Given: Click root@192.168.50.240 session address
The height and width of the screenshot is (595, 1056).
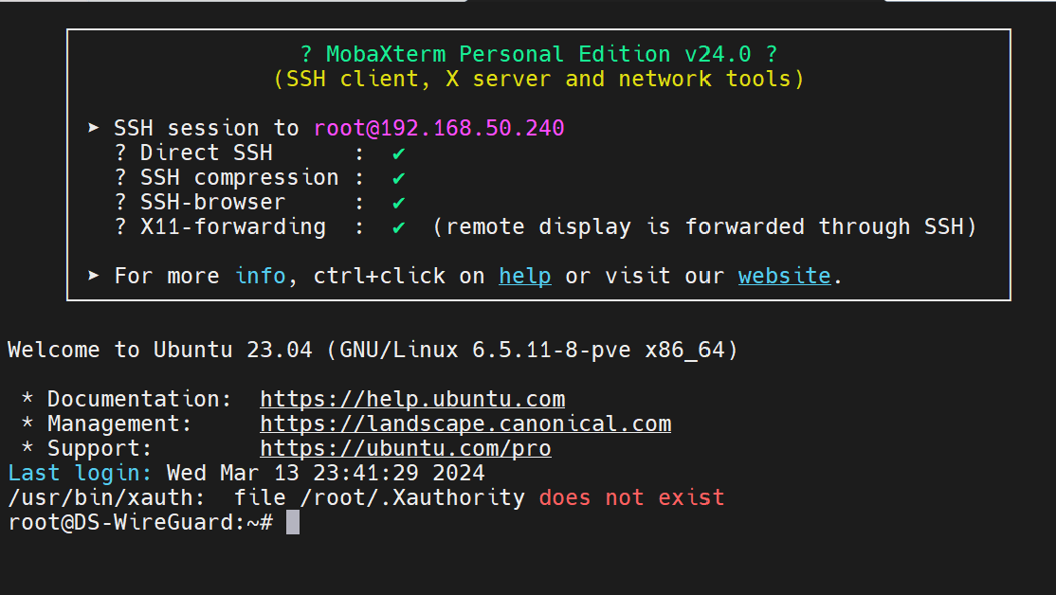Looking at the screenshot, I should tap(439, 128).
